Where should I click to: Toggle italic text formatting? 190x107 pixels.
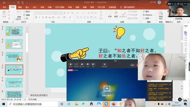pos(40,17)
